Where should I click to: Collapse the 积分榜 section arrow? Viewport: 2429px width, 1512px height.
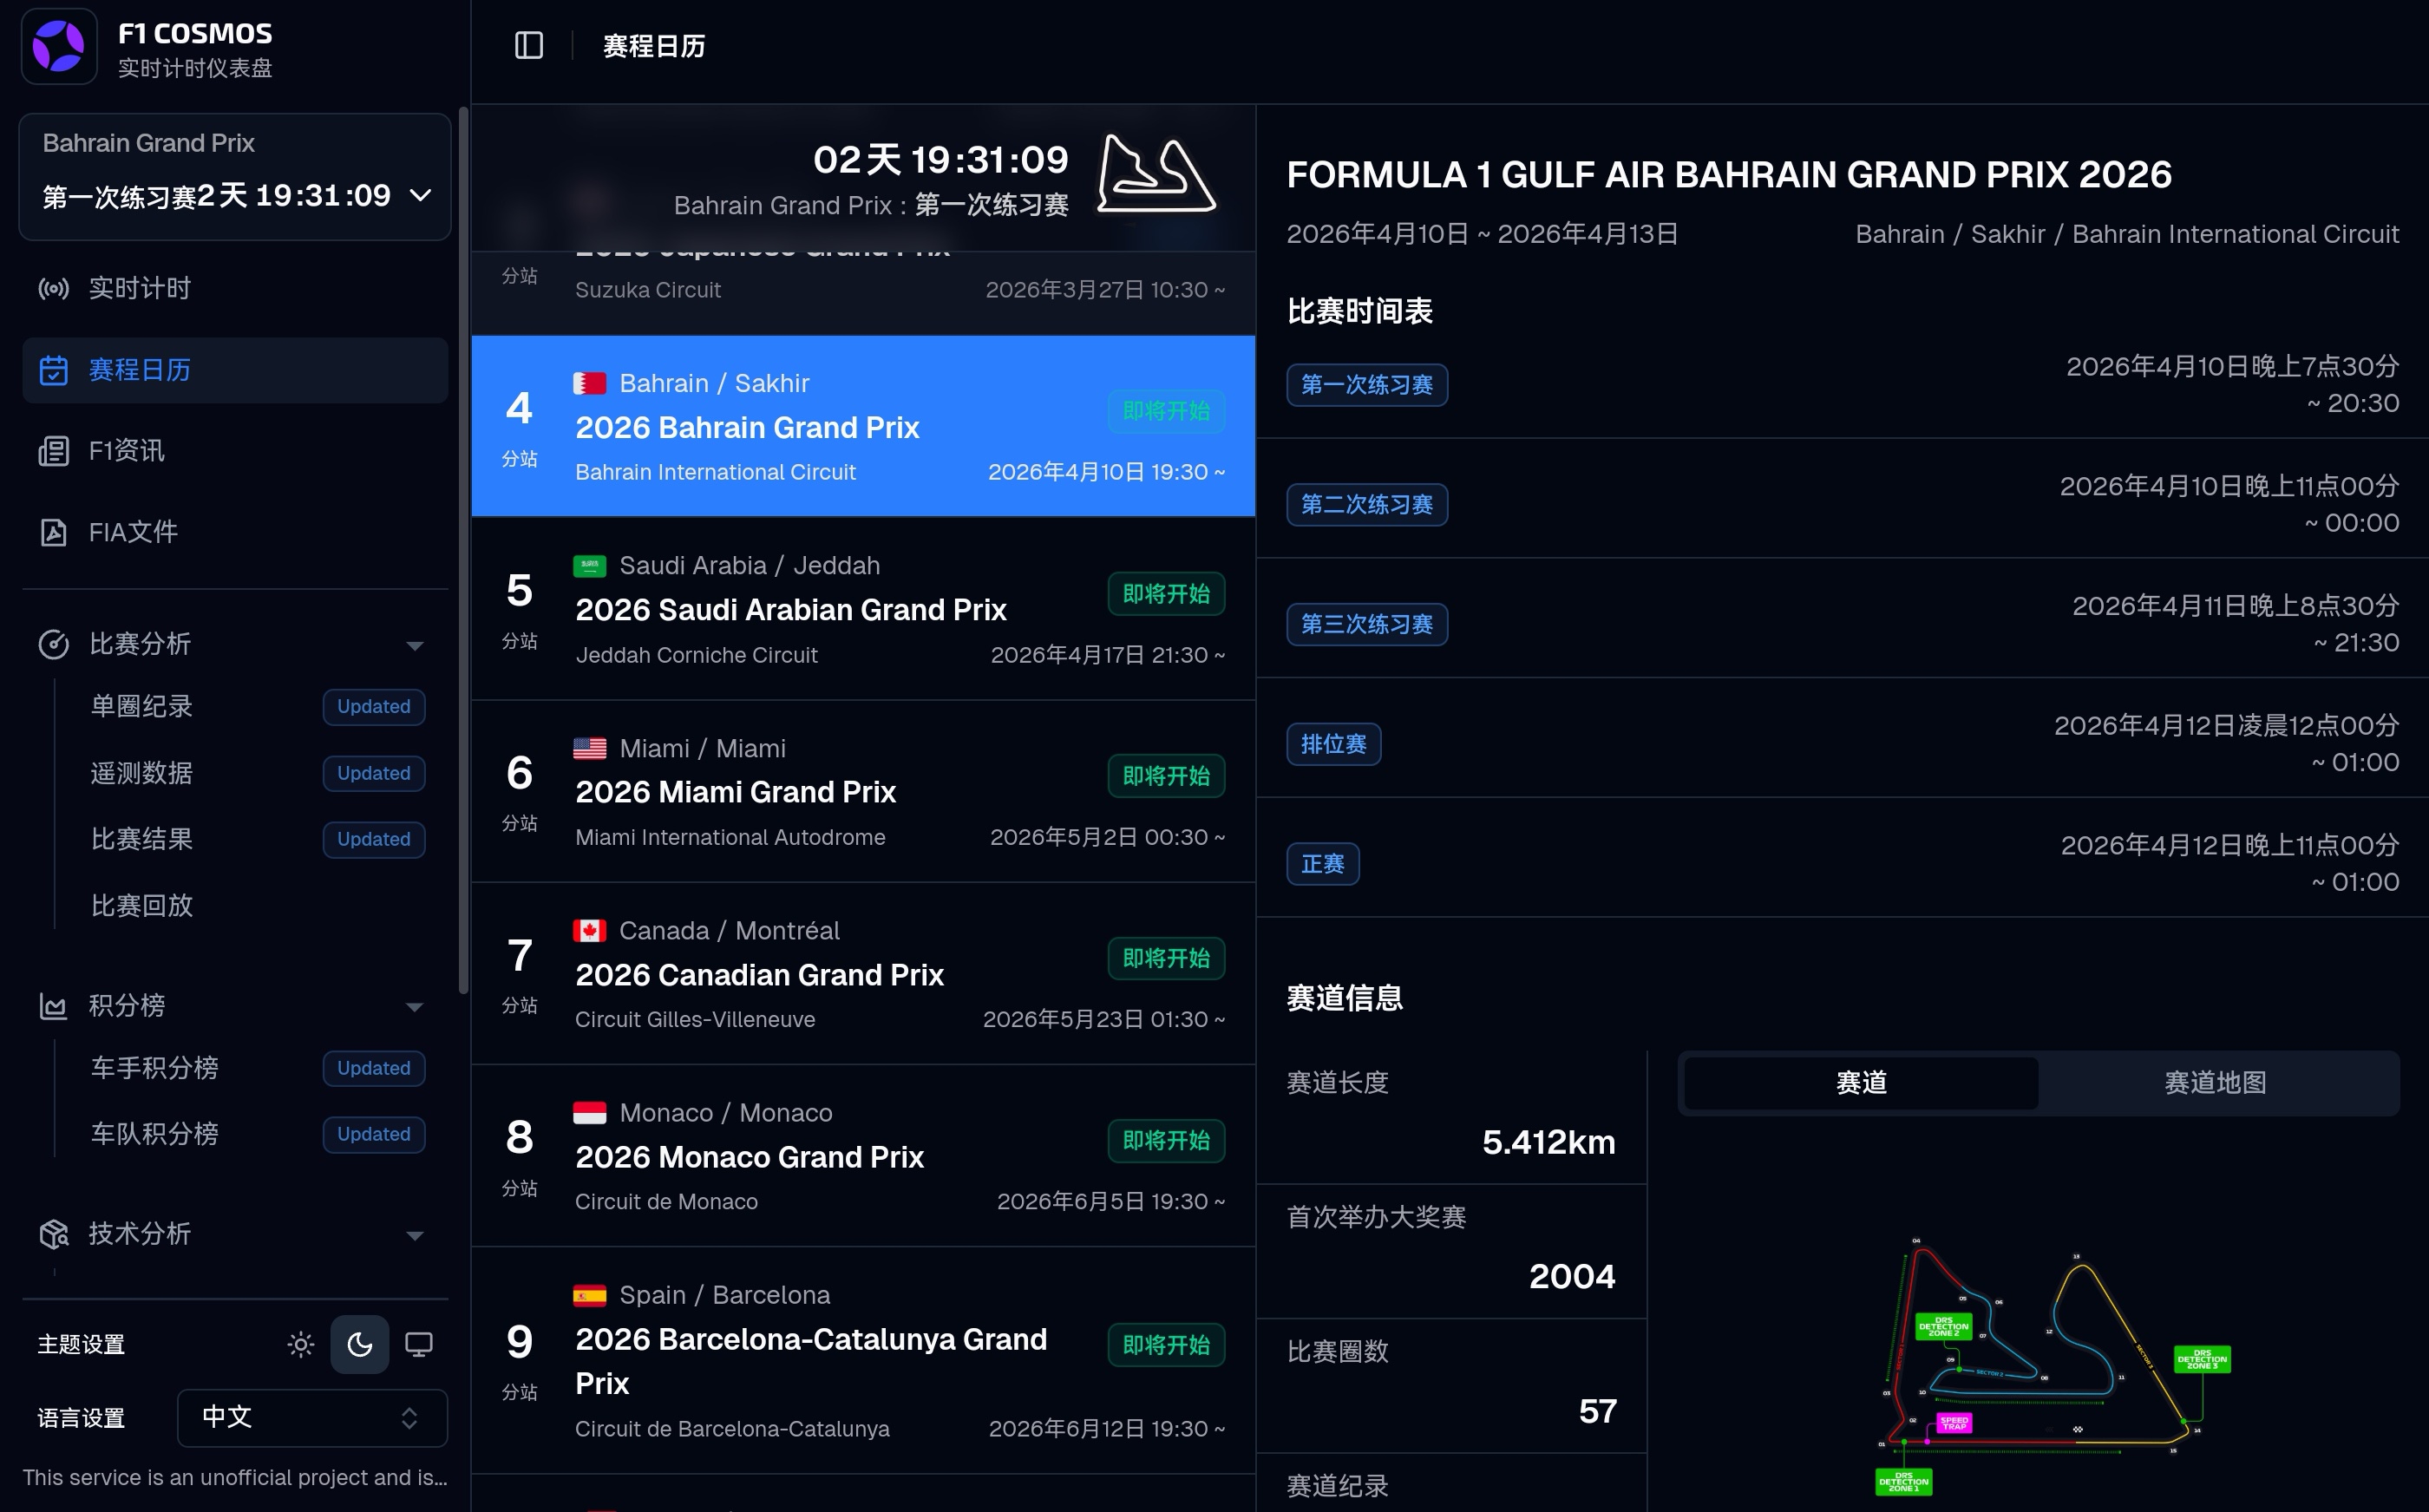[x=414, y=1007]
